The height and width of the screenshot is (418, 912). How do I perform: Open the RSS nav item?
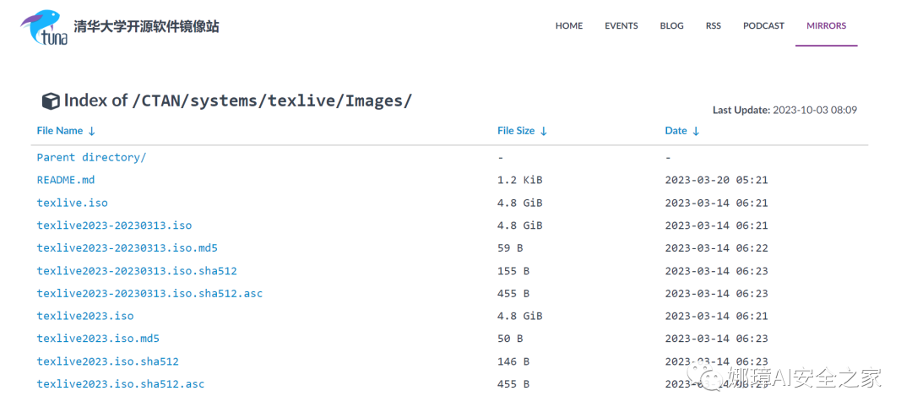click(713, 25)
